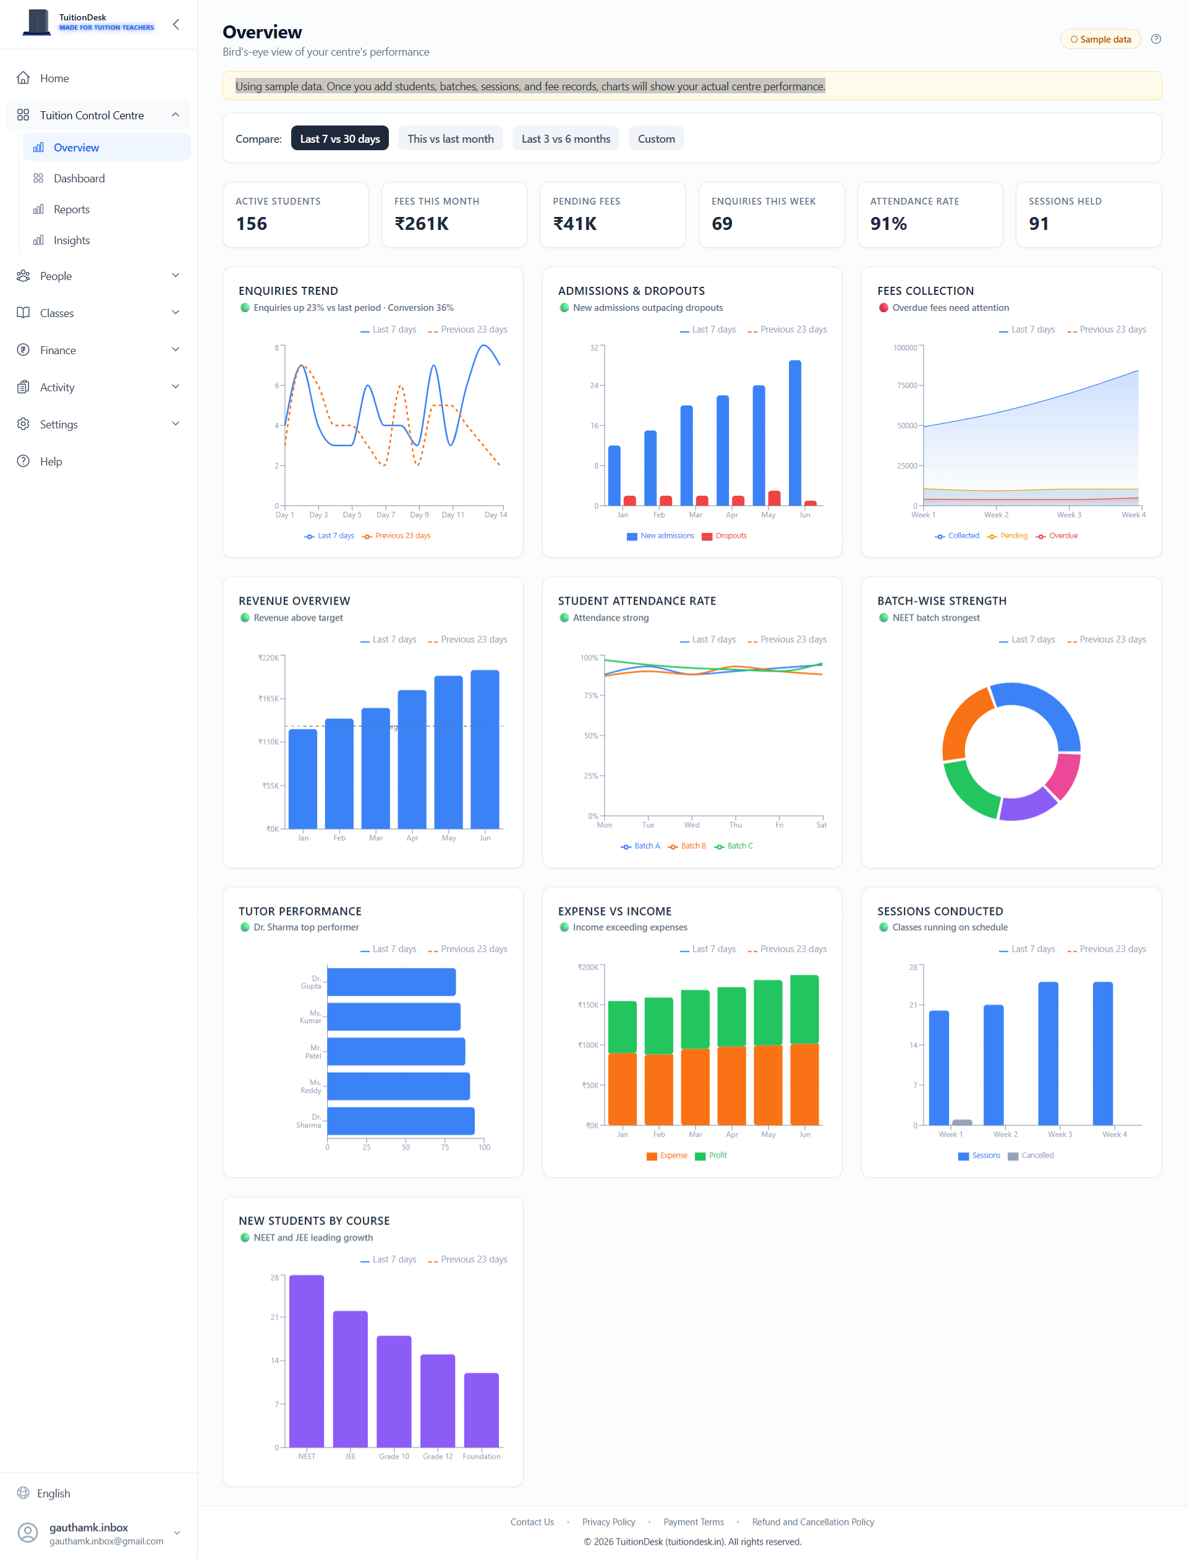
Task: Open the Reports section in sidebar
Action: (x=71, y=208)
